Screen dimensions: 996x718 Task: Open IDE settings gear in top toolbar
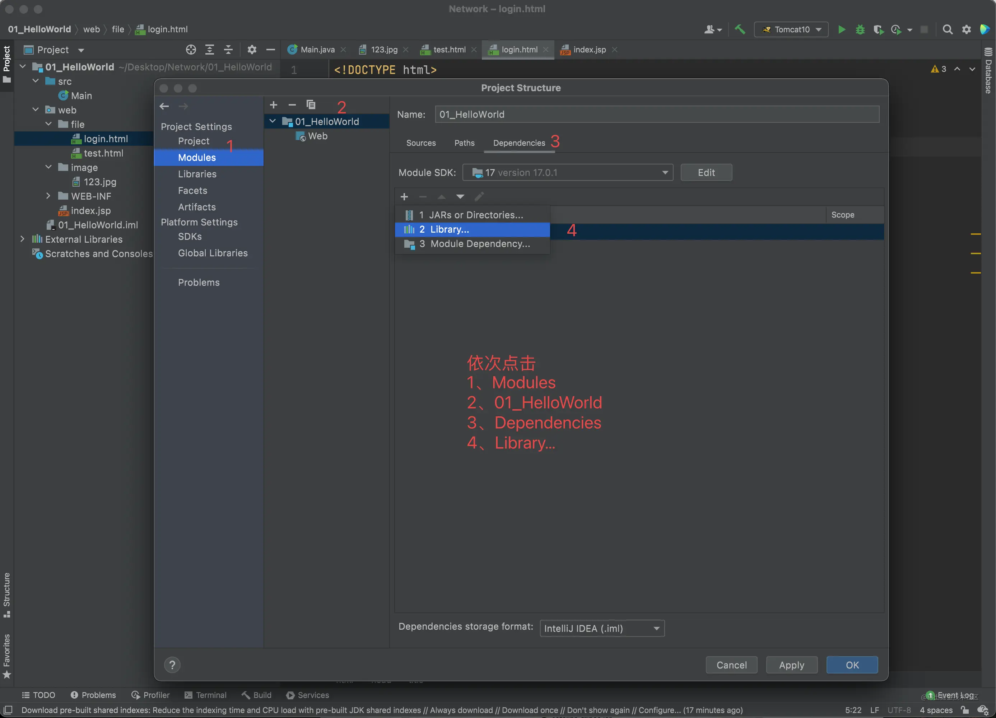coord(966,29)
